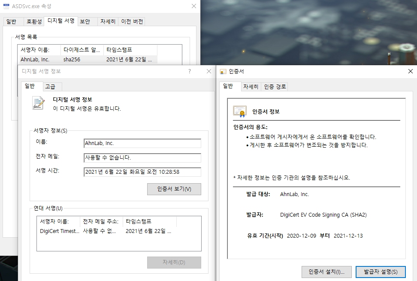Click the 2021년 6월 22일 countersignature timestamp

(x=148, y=231)
